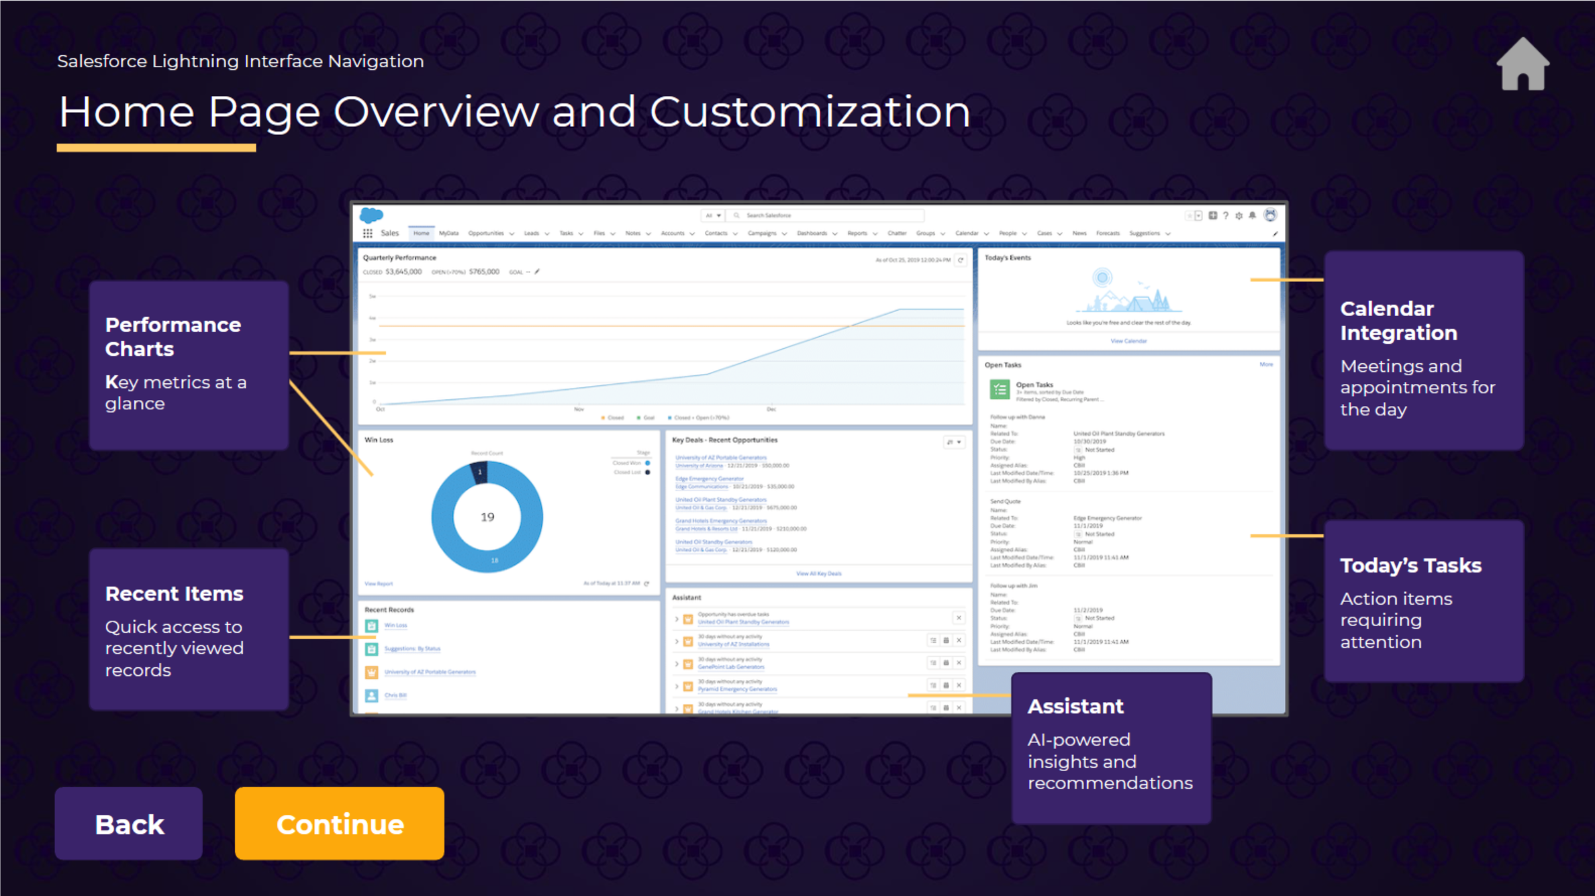Select the Home tab in Salesforce
The width and height of the screenshot is (1595, 896).
421,234
